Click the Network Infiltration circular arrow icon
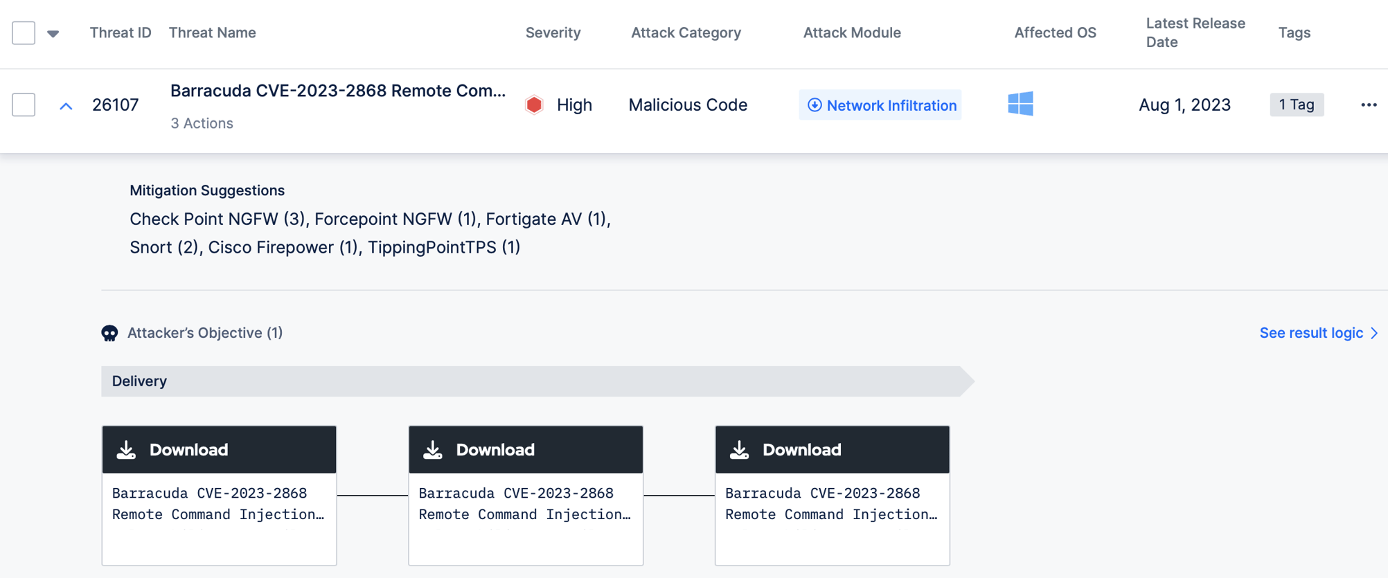This screenshot has width=1388, height=578. click(815, 105)
